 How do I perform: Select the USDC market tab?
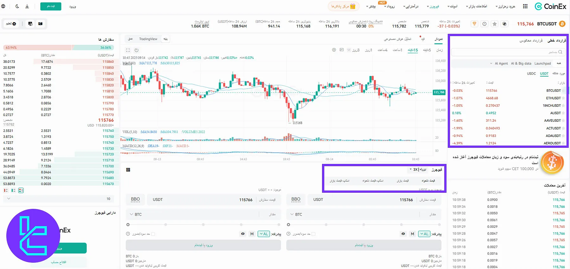pos(531,73)
